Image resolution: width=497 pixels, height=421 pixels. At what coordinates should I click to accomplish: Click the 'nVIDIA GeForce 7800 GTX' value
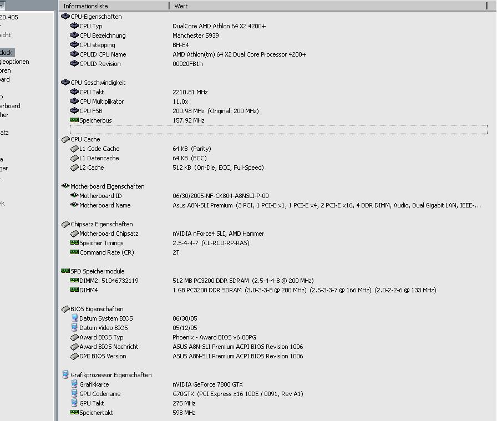pos(207,384)
